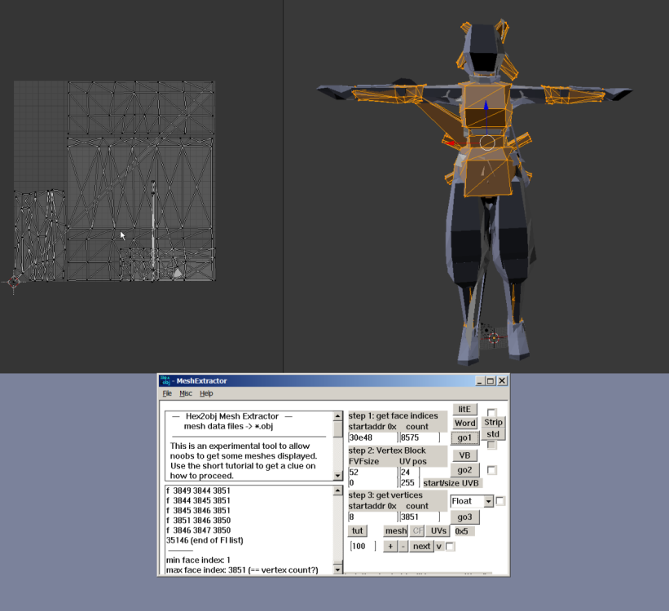Viewport: 669px width, 611px height.
Task: Click the MeshExtractor title bar icon
Action: (165, 380)
